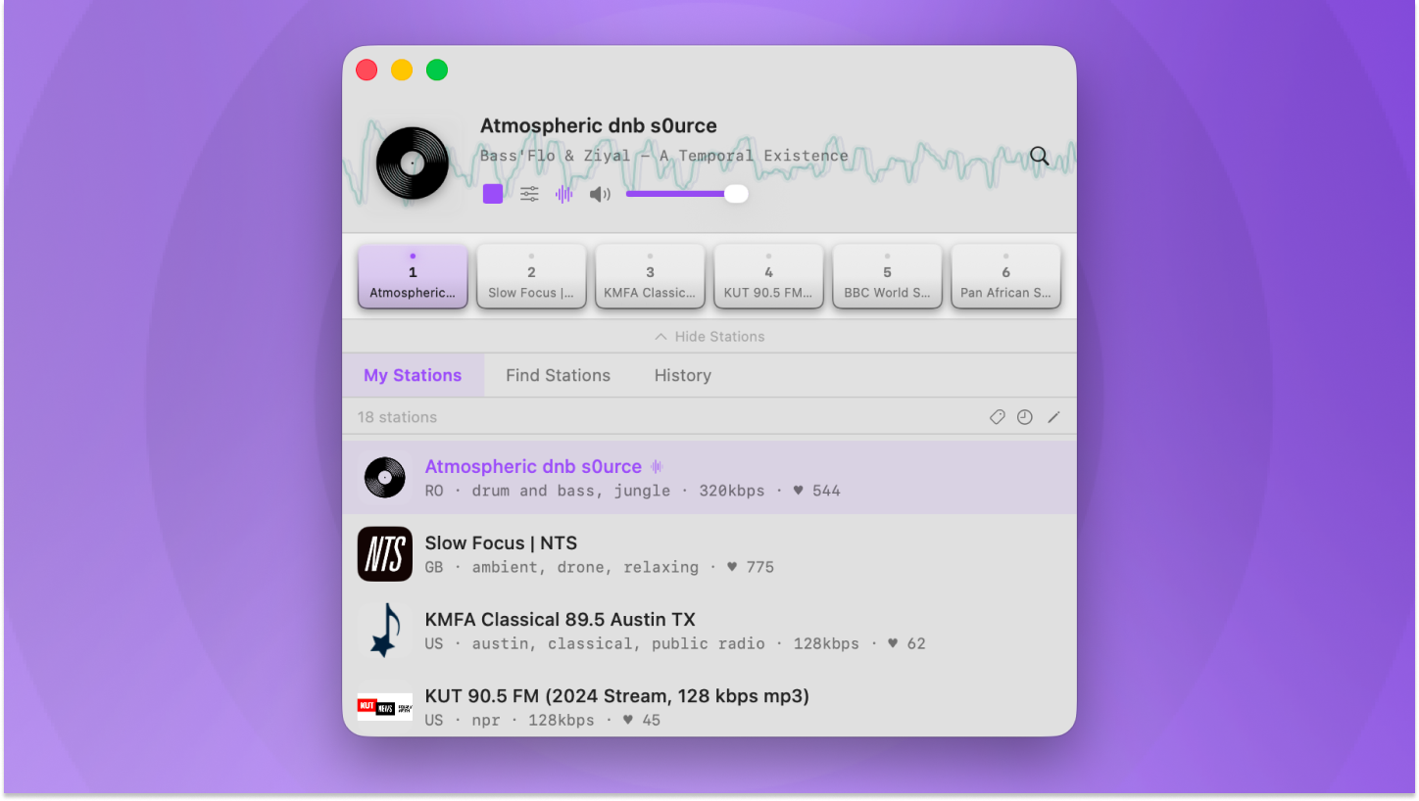The width and height of the screenshot is (1419, 801).
Task: Select preset 3 KMFA Classic
Action: pyautogui.click(x=650, y=277)
